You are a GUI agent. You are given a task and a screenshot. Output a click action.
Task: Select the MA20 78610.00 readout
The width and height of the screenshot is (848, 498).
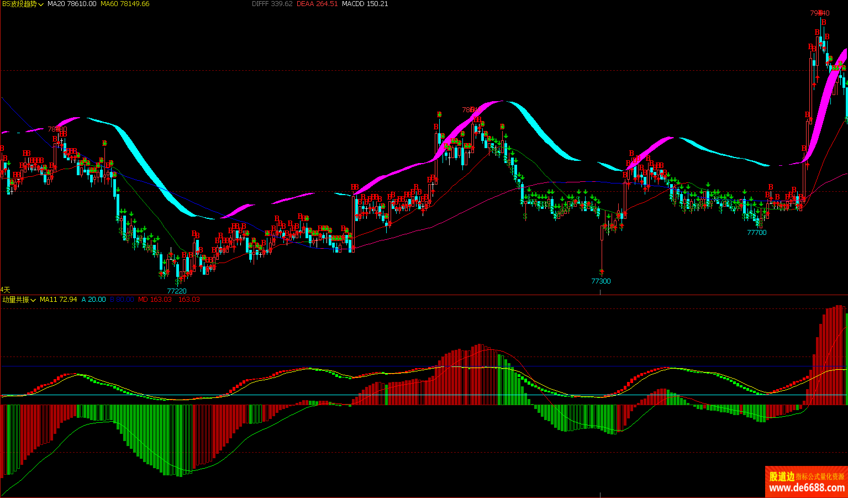click(72, 4)
